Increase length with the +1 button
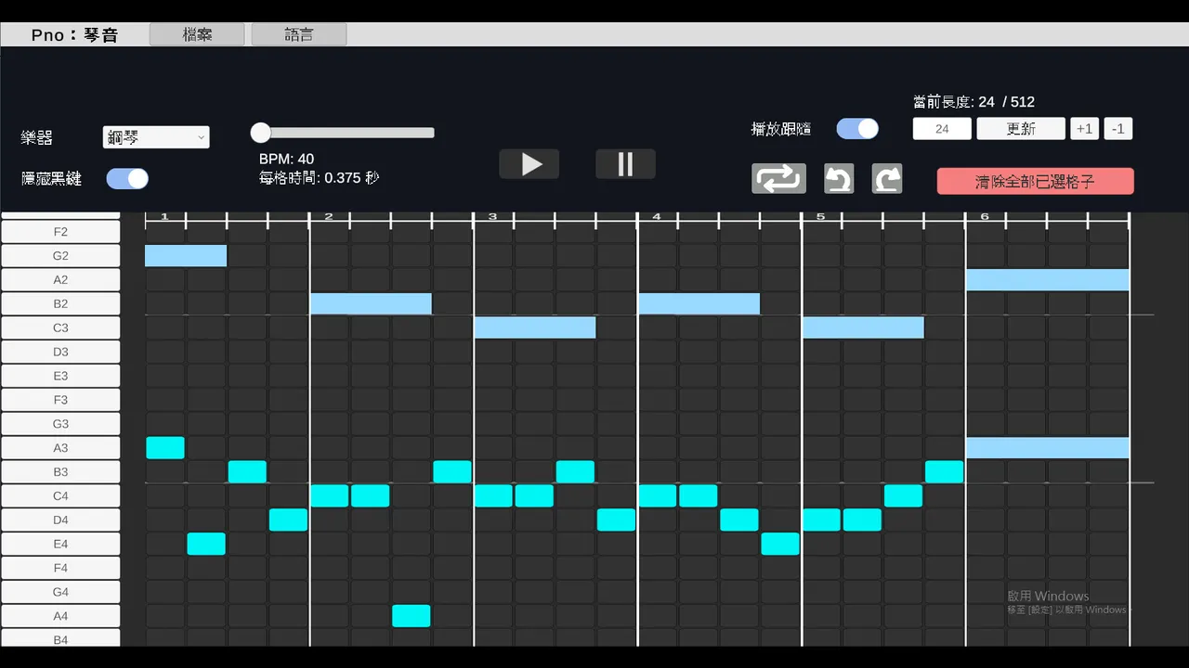Viewport: 1189px width, 668px height. tap(1084, 129)
